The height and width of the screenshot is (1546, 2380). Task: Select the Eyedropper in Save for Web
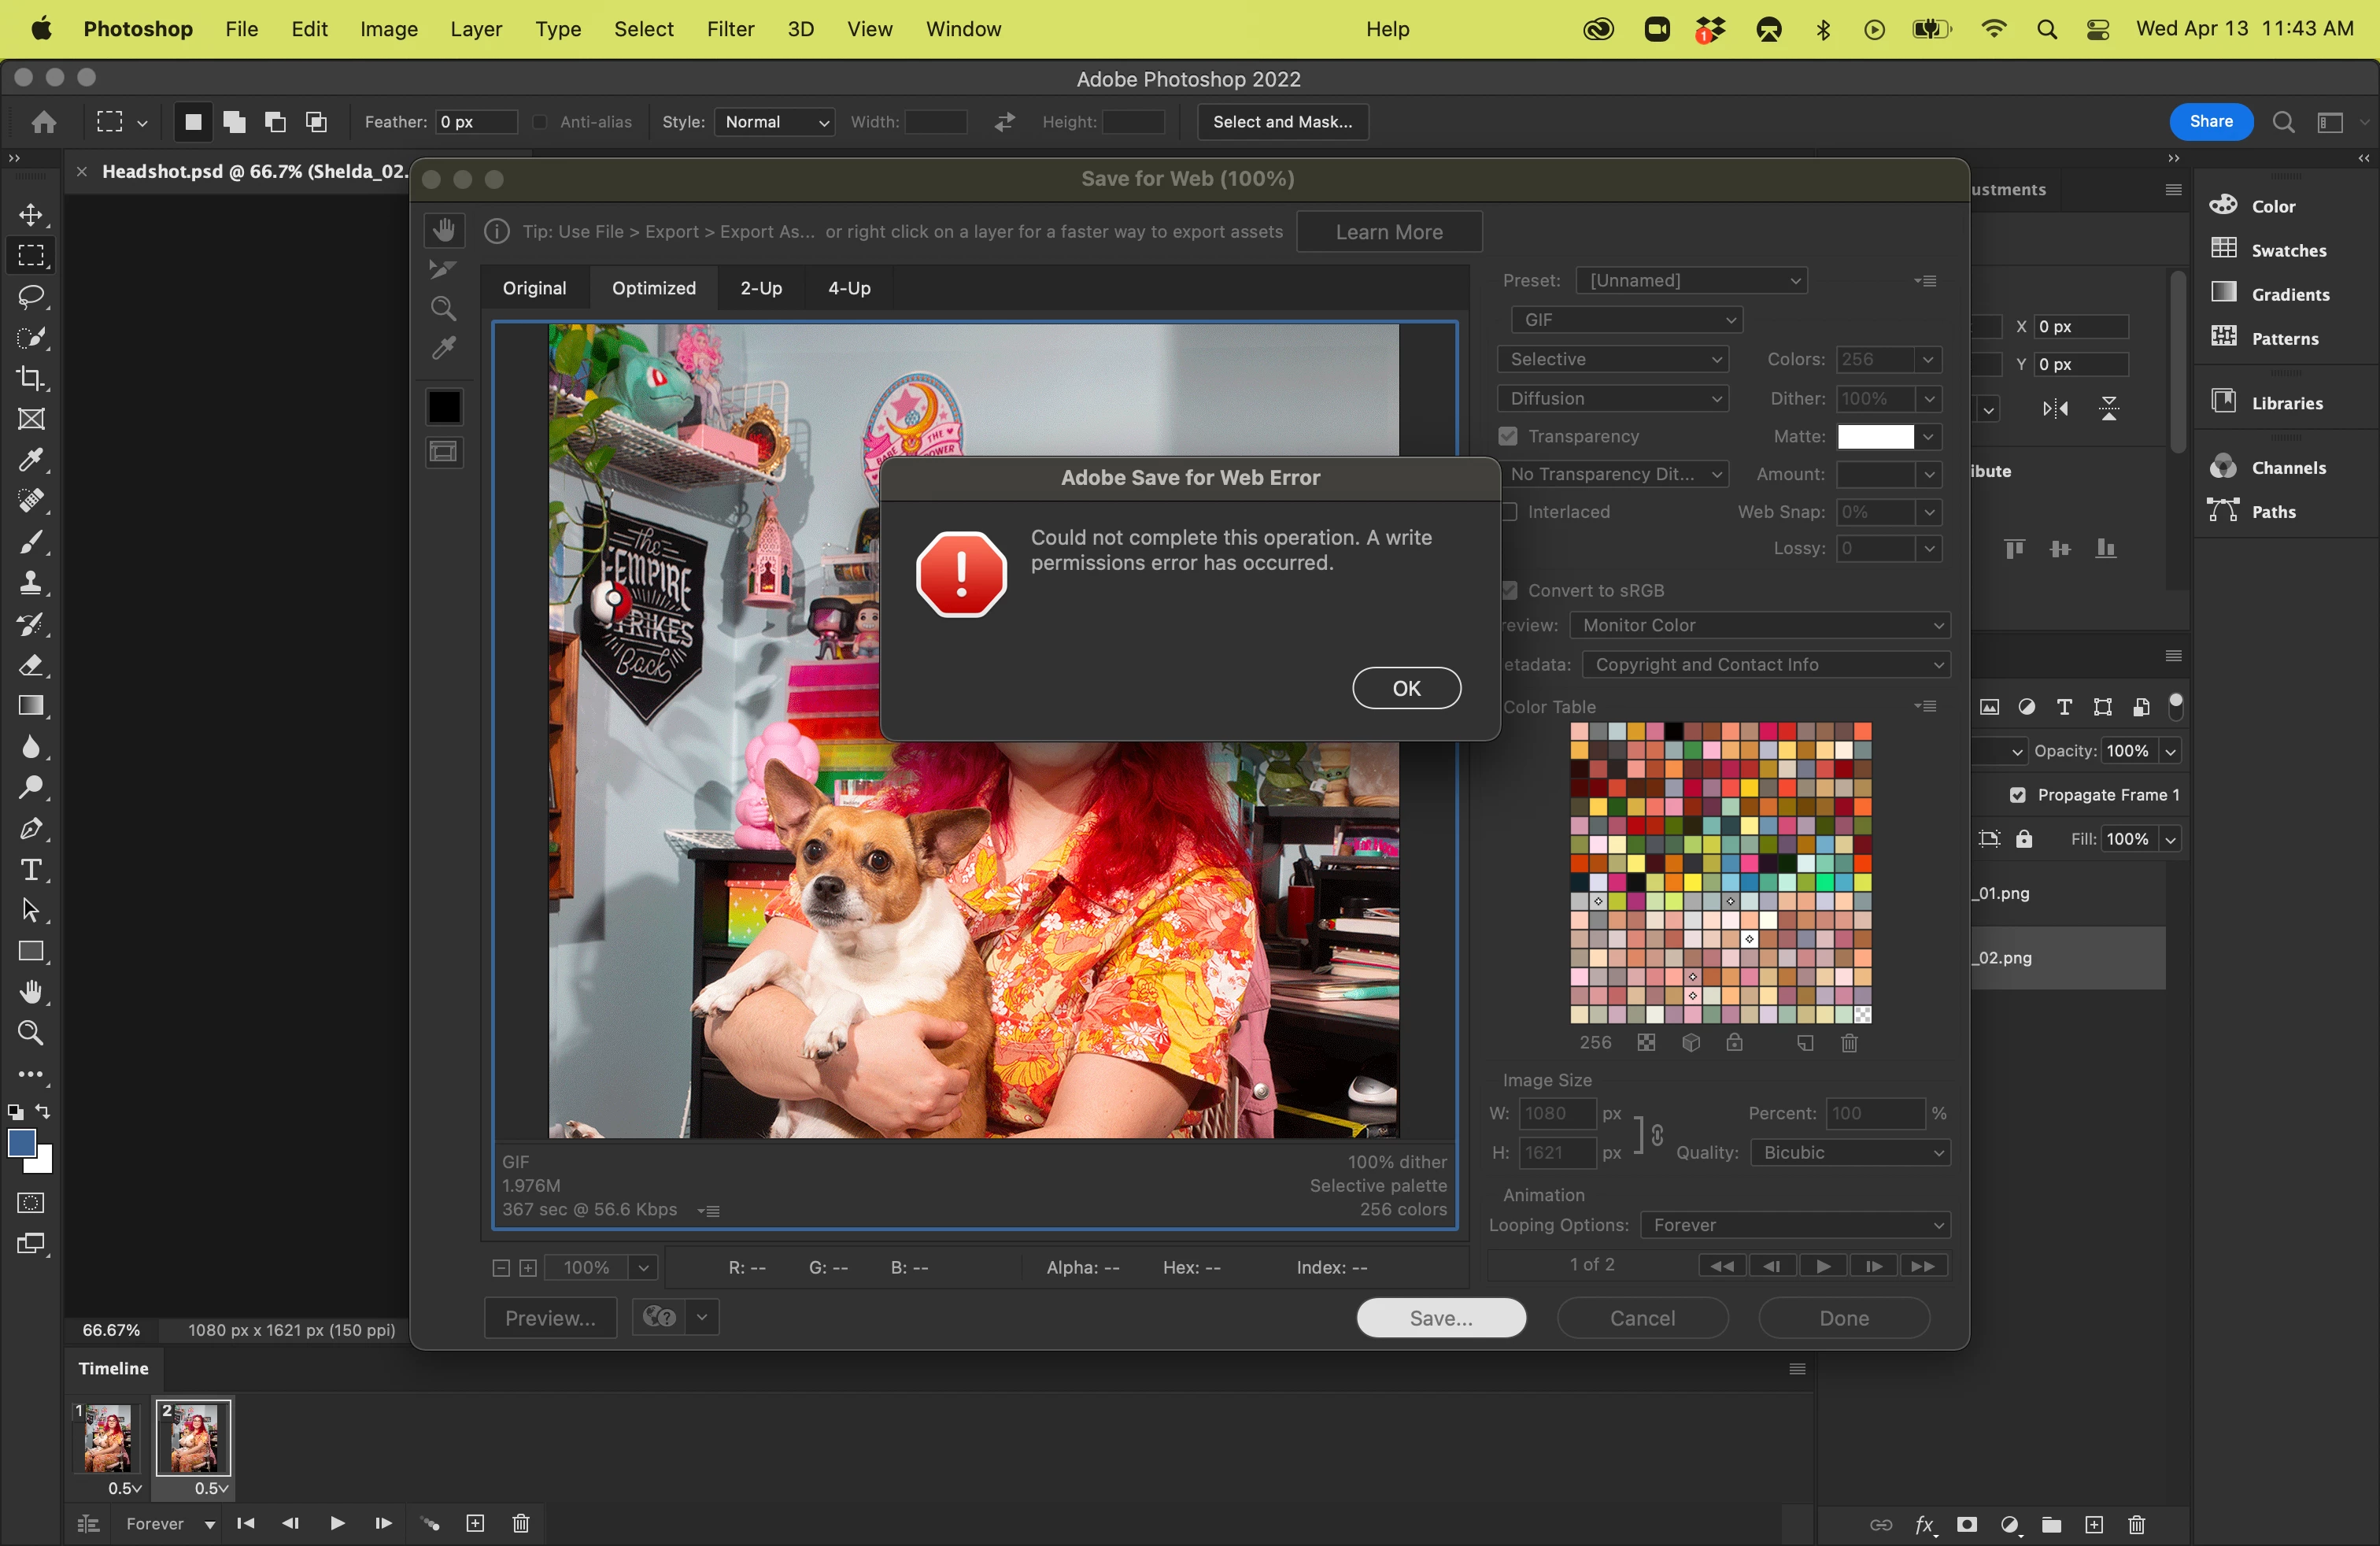443,348
